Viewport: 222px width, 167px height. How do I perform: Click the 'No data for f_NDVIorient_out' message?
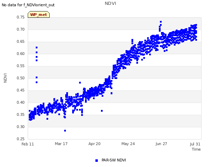click(28, 5)
